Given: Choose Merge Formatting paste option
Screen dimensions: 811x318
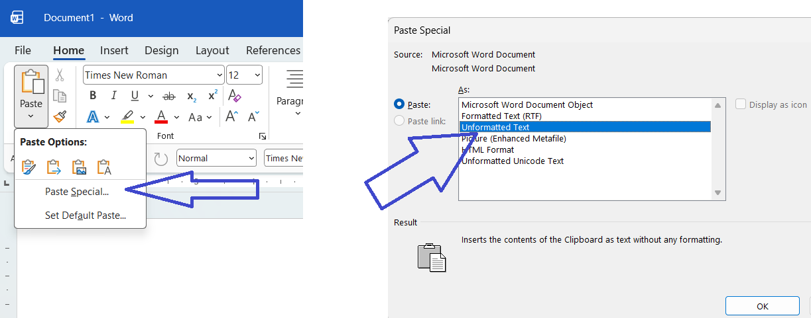Looking at the screenshot, I should [x=54, y=167].
